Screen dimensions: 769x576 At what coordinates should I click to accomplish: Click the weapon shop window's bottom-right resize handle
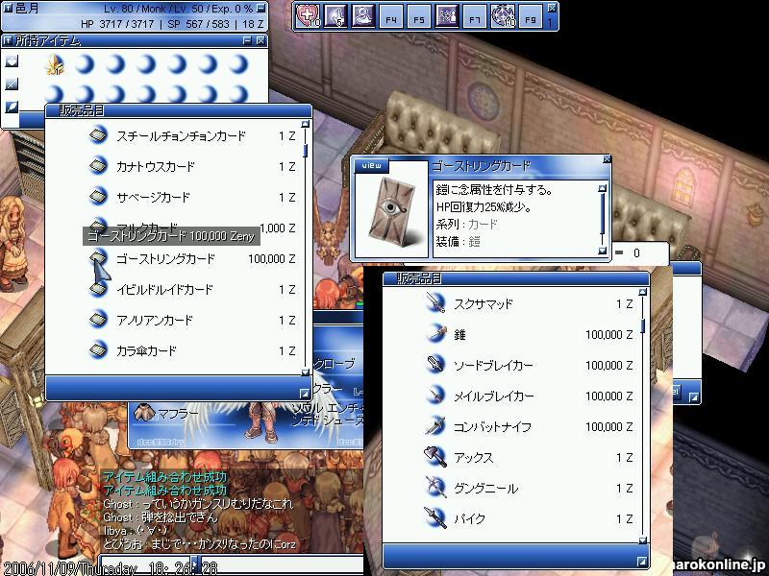641,562
